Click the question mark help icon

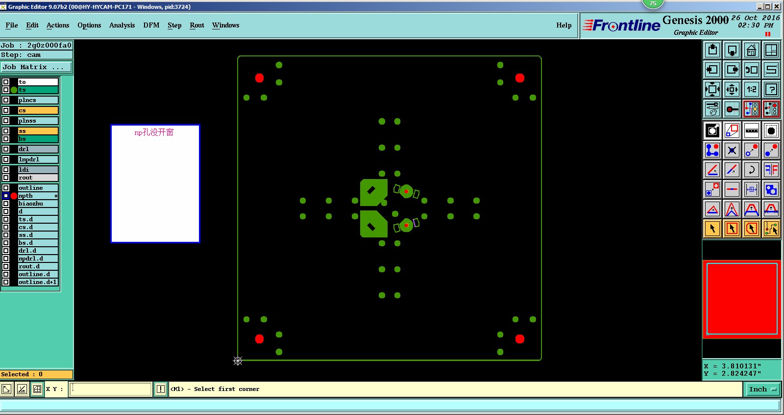click(771, 89)
